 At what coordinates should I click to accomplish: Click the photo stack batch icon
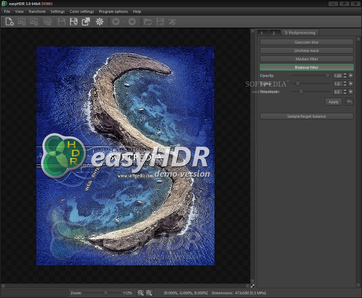(47, 22)
